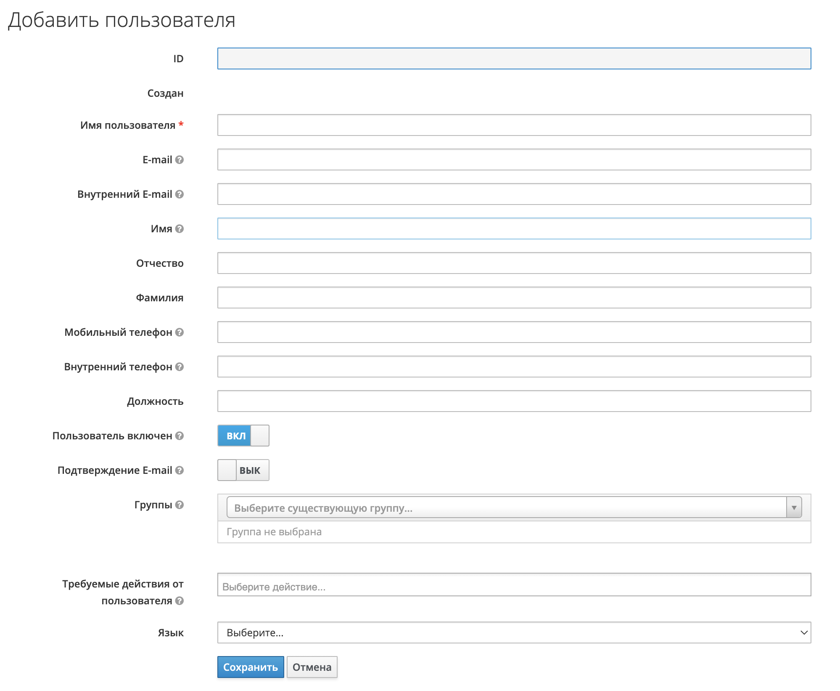Click into the Фамилия text field
The image size is (840, 691).
[x=514, y=298]
